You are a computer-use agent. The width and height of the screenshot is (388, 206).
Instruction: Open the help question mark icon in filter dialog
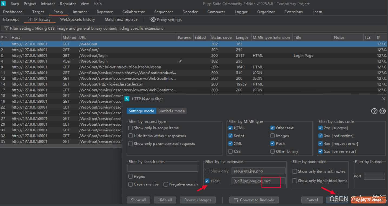pyautogui.click(x=374, y=111)
